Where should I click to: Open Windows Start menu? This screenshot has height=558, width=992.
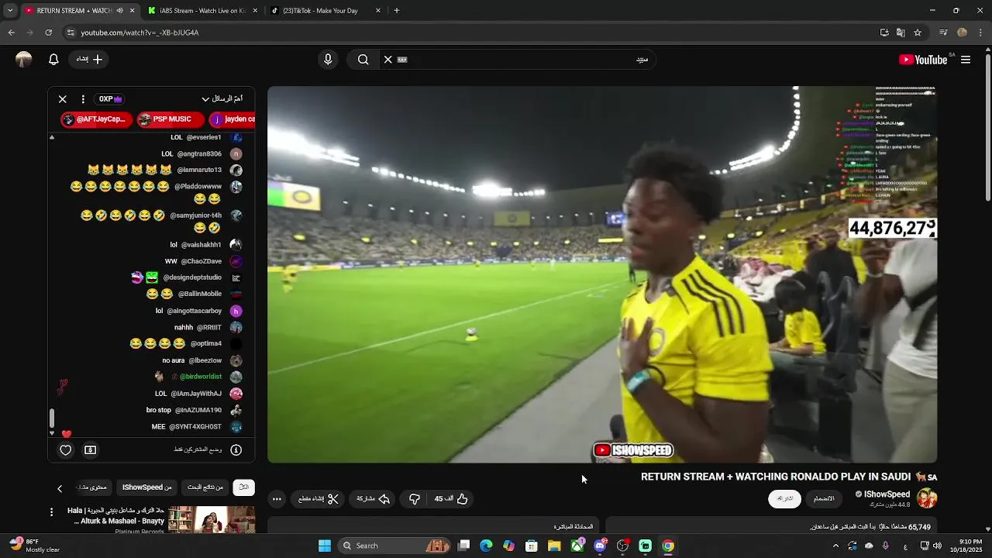pyautogui.click(x=325, y=546)
